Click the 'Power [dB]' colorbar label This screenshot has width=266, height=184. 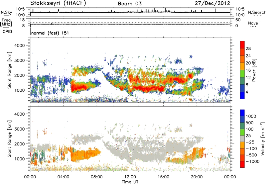click(x=254, y=70)
